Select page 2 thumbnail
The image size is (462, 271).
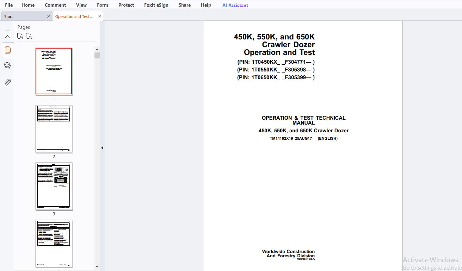click(x=54, y=129)
